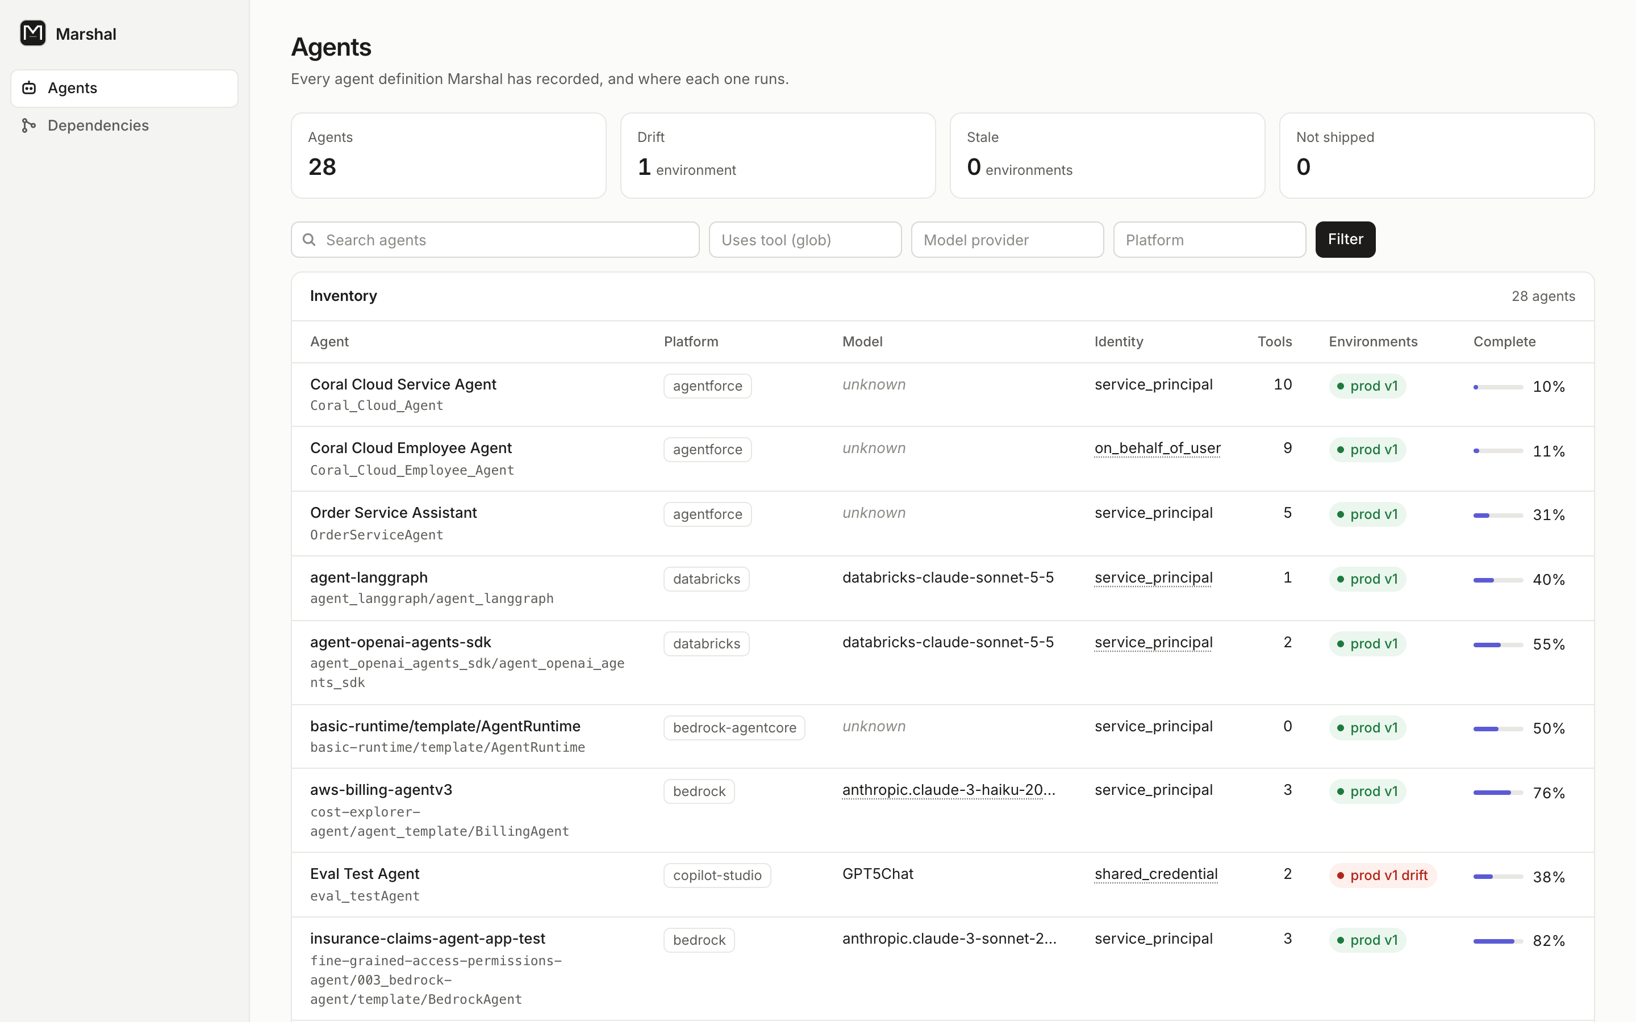Click the 82% completion bar

[x=1498, y=941]
